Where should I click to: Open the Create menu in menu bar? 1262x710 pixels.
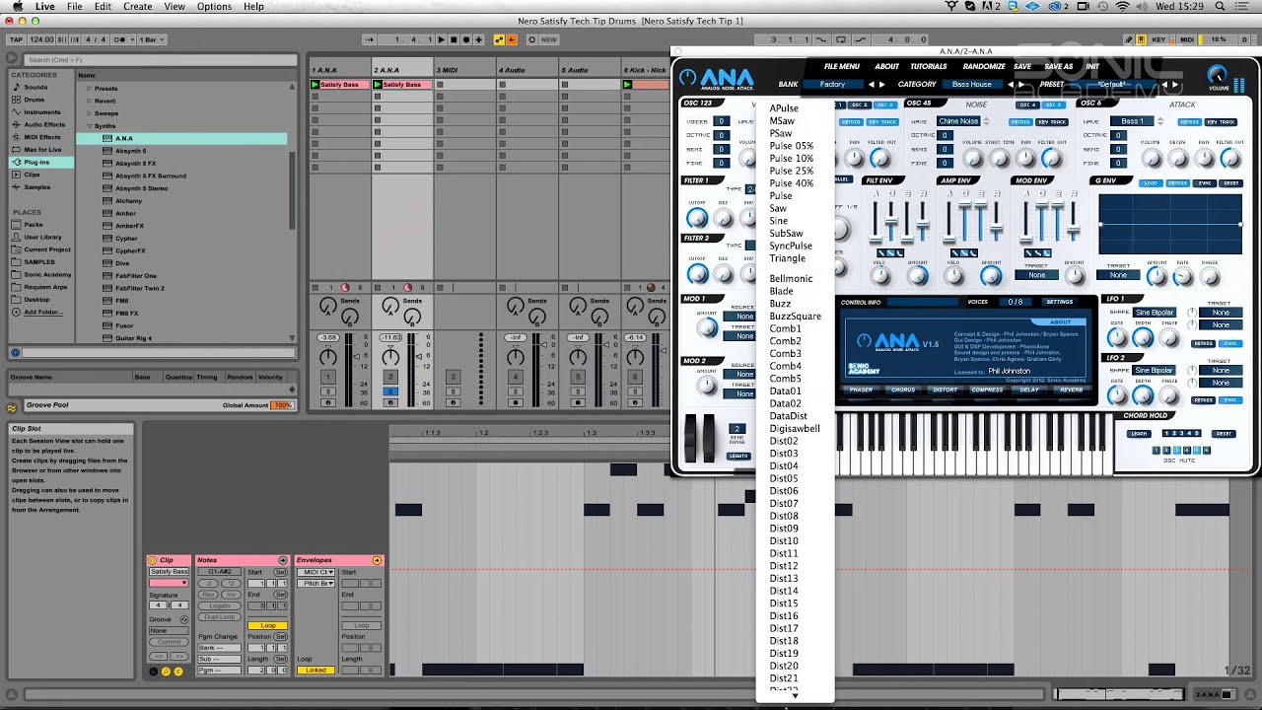click(x=137, y=7)
